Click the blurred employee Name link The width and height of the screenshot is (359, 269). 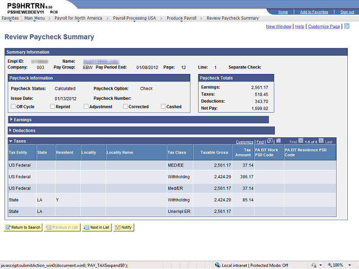(x=101, y=62)
